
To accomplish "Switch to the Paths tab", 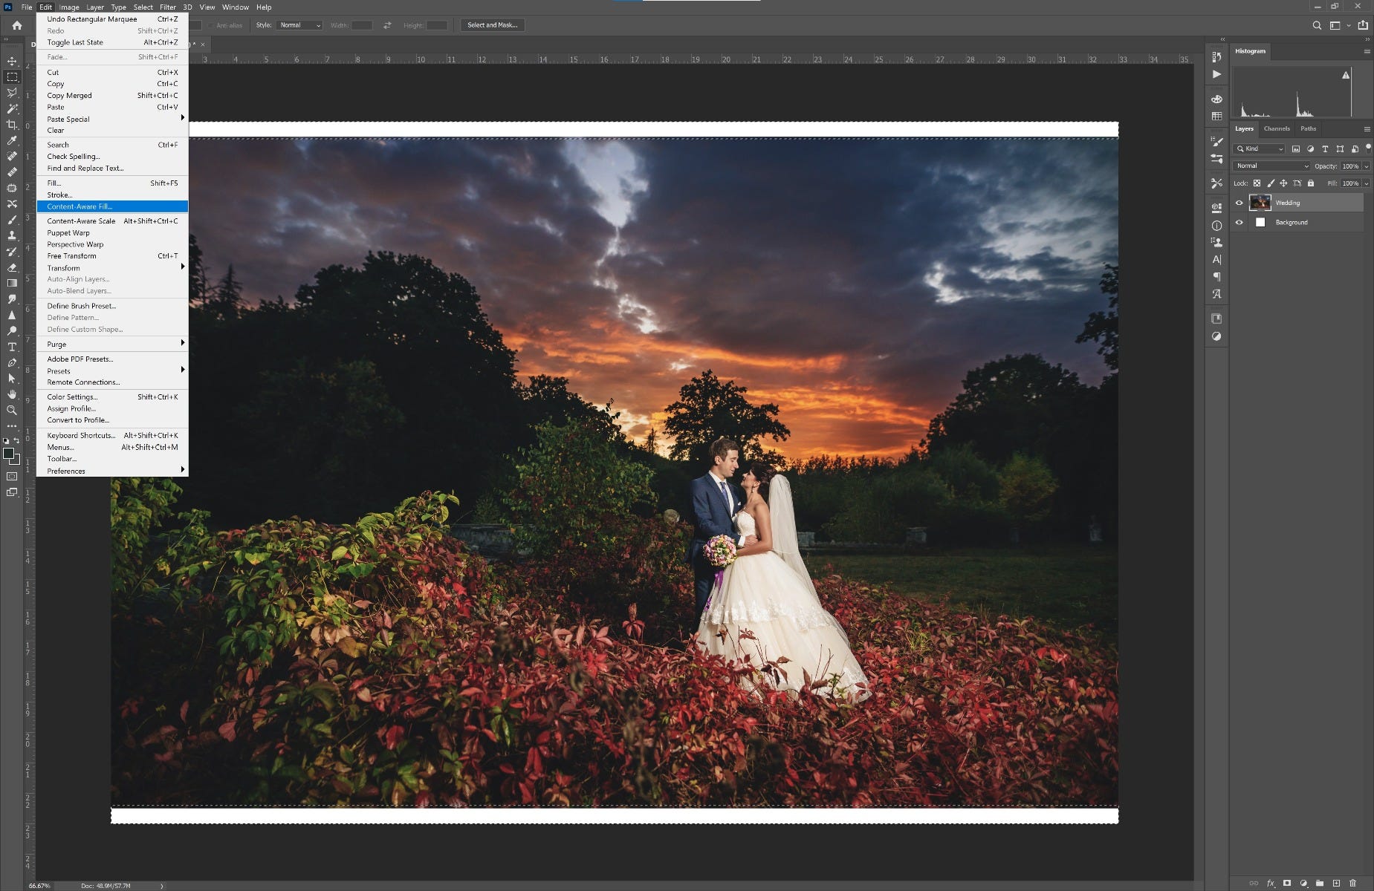I will [1308, 128].
